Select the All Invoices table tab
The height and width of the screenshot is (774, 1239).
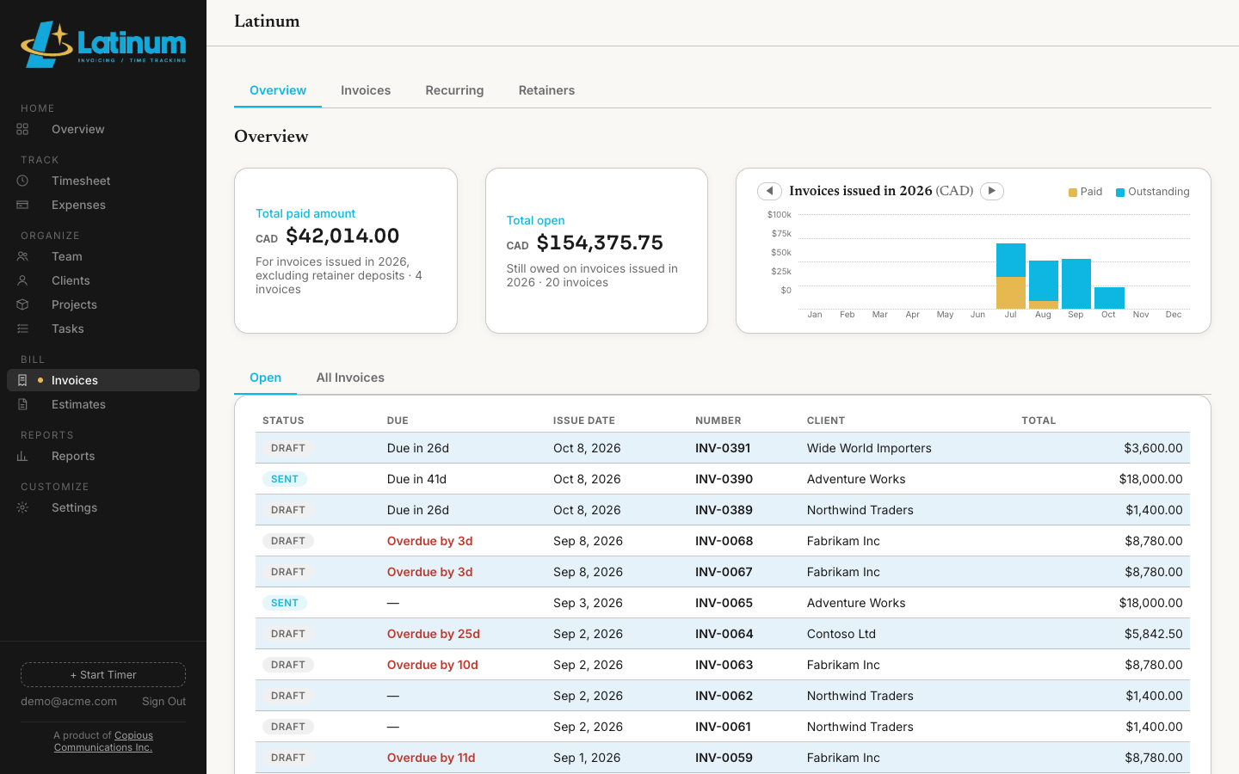coord(350,378)
